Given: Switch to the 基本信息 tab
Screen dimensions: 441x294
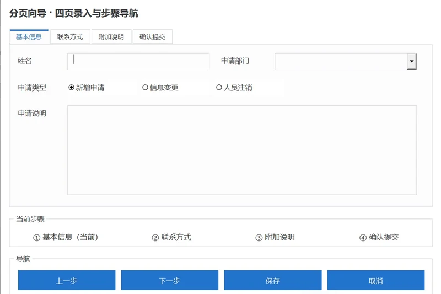Looking at the screenshot, I should pos(29,37).
